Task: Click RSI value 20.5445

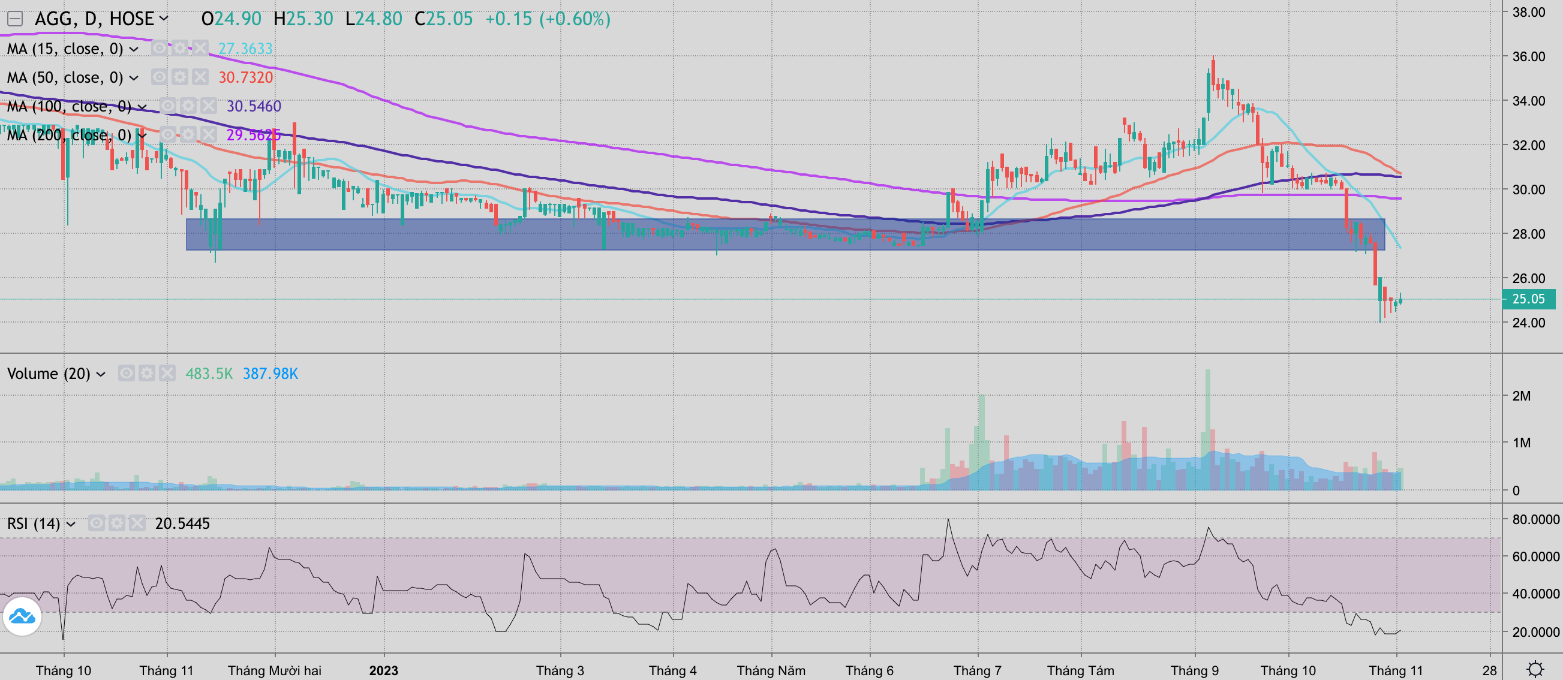Action: click(x=183, y=523)
